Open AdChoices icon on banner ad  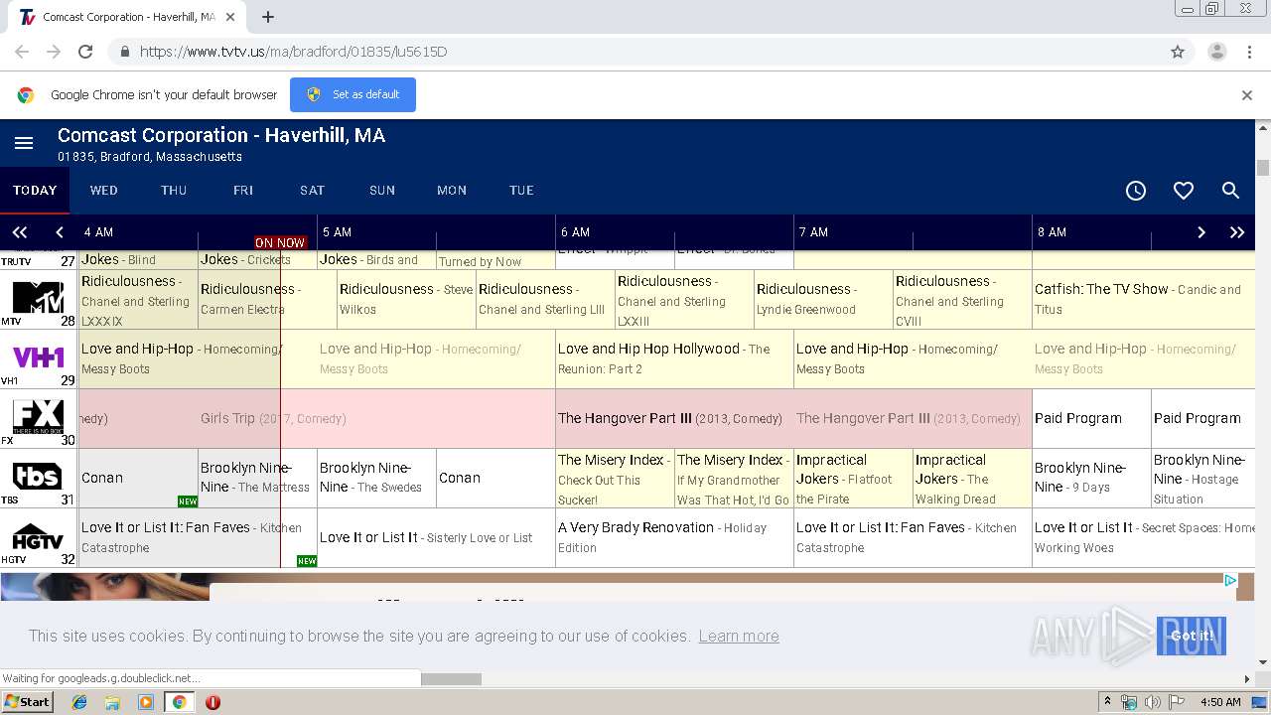coord(1230,581)
